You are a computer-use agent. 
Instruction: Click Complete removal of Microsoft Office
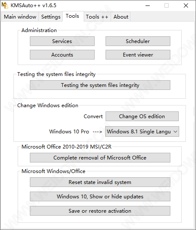click(x=100, y=158)
